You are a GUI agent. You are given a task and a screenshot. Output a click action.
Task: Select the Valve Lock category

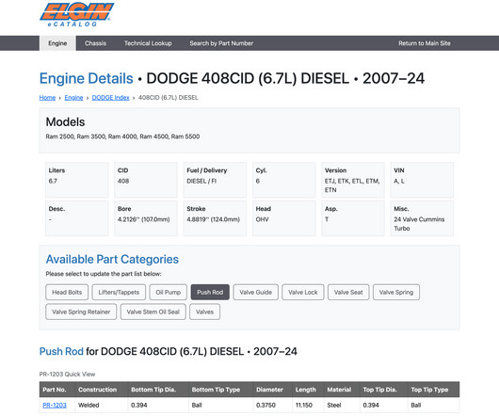click(x=303, y=292)
